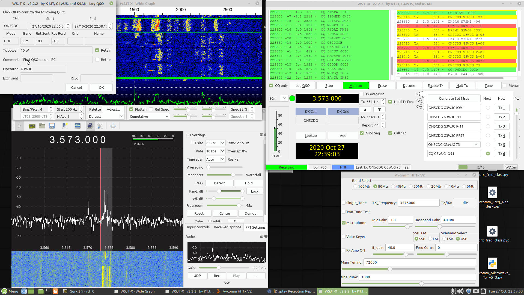Switch to the Receiver Options tab
Screen dimensions: 524x295
227,227
